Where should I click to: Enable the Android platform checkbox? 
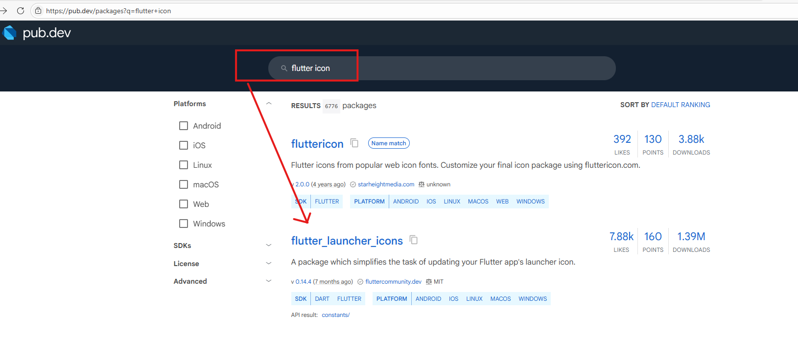coord(184,126)
